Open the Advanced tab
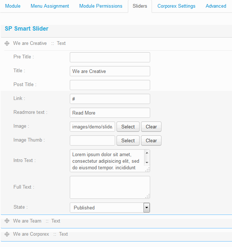This screenshot has width=232, height=247. click(216, 6)
